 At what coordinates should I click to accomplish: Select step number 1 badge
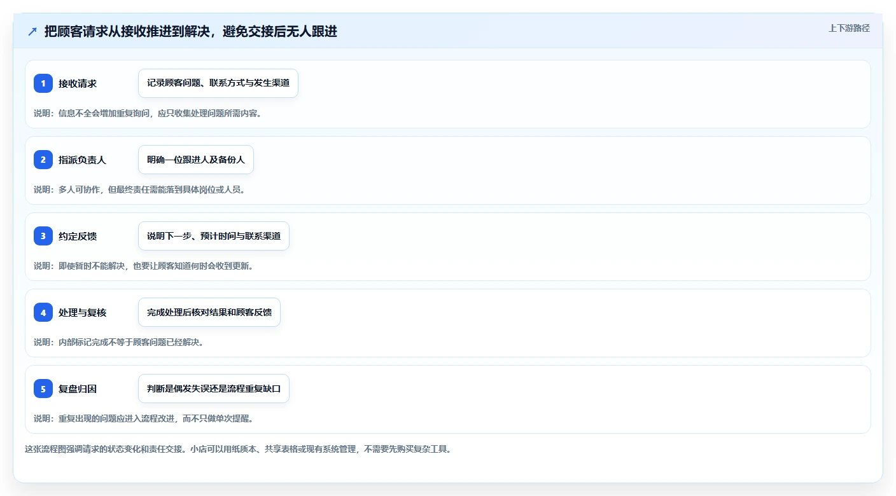coord(43,83)
